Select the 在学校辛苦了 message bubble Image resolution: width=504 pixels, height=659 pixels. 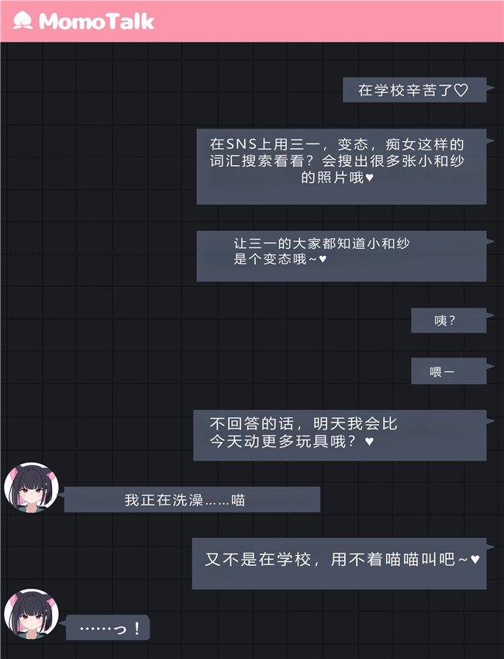point(415,90)
